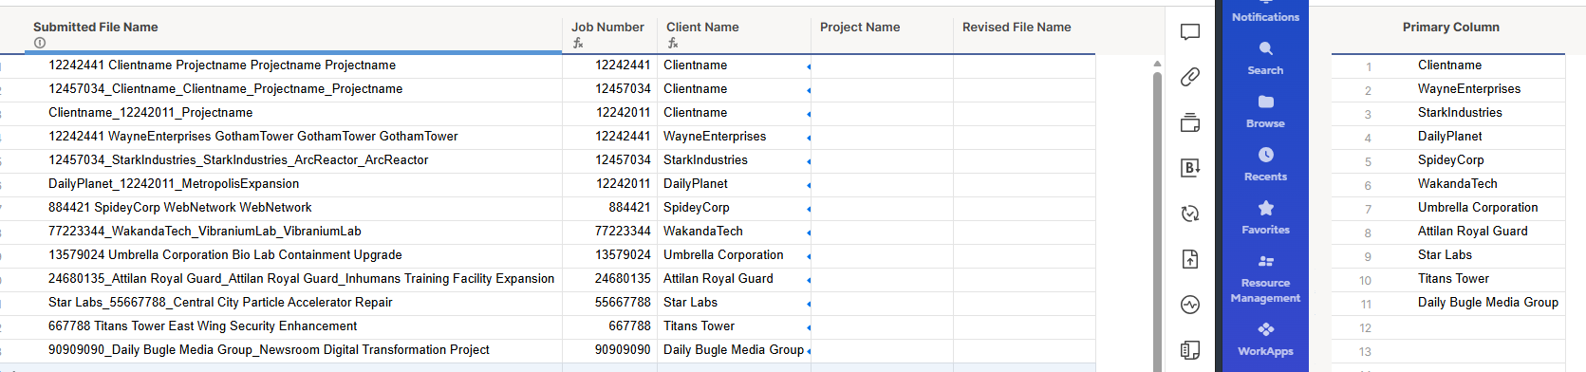The height and width of the screenshot is (372, 1586).
Task: Open the Proofs panel icon
Action: coord(1190,122)
